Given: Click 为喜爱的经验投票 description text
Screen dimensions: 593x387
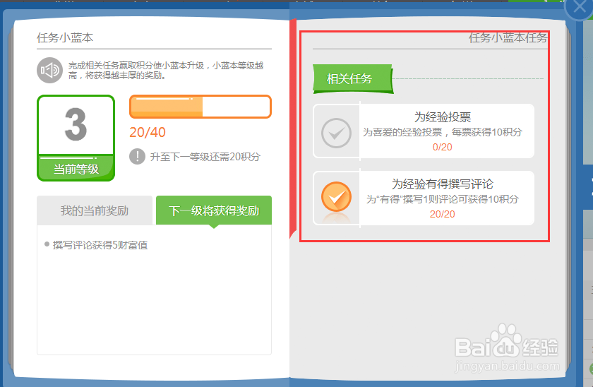Looking at the screenshot, I should [443, 132].
